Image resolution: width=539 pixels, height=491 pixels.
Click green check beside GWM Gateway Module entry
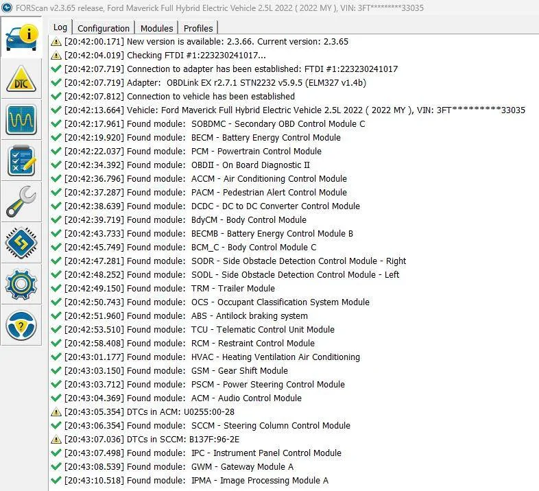coord(56,466)
